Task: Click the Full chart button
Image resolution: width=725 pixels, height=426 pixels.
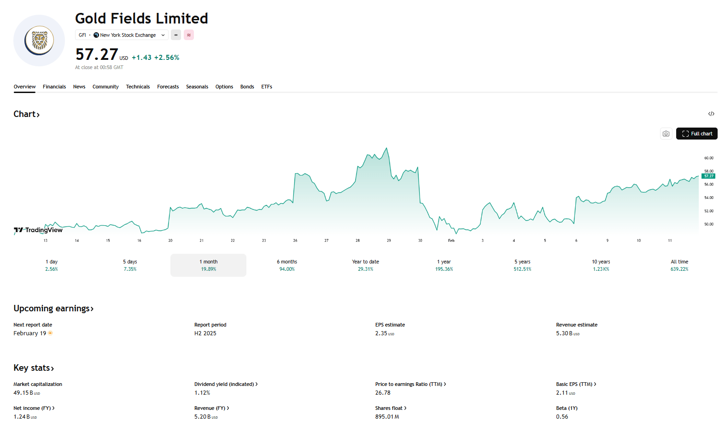Action: [696, 134]
